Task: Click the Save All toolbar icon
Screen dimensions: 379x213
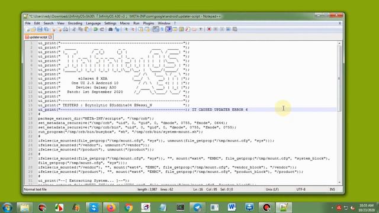Action: 46,30
